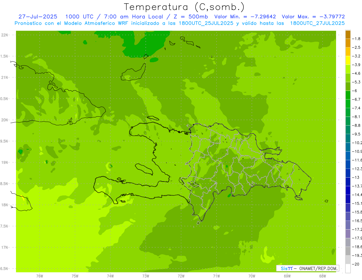The width and height of the screenshot is (362, 280).
Task: Select the 'Valor Max. = -3.79772' text
Action: pyautogui.click(x=313, y=17)
